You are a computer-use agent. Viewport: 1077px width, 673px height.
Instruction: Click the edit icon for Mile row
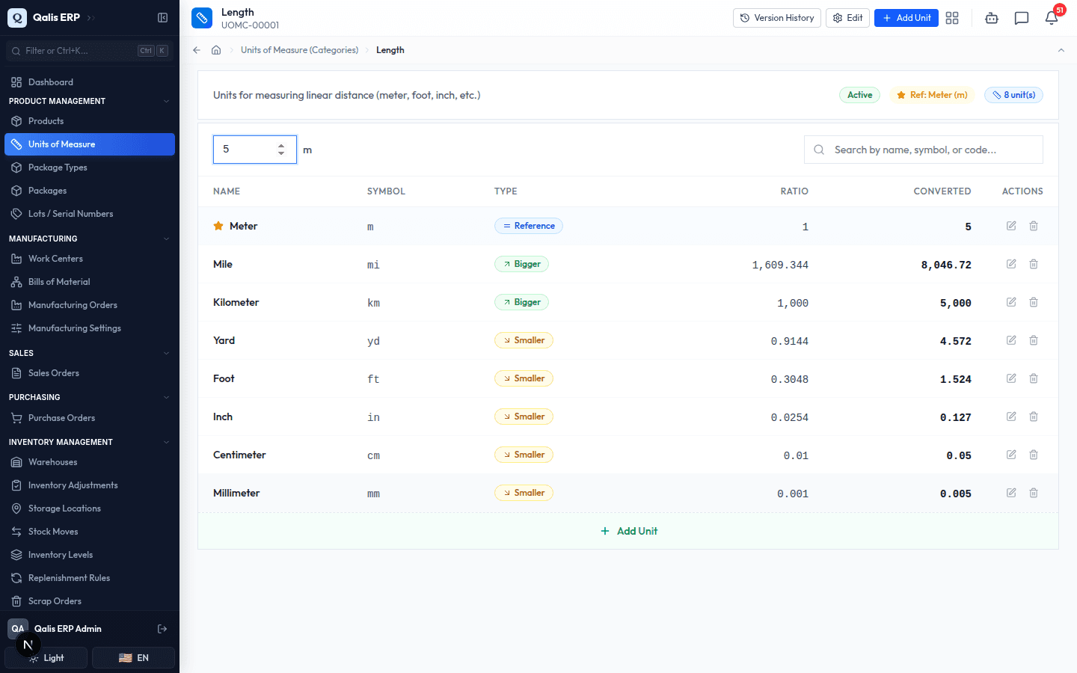[x=1011, y=264]
